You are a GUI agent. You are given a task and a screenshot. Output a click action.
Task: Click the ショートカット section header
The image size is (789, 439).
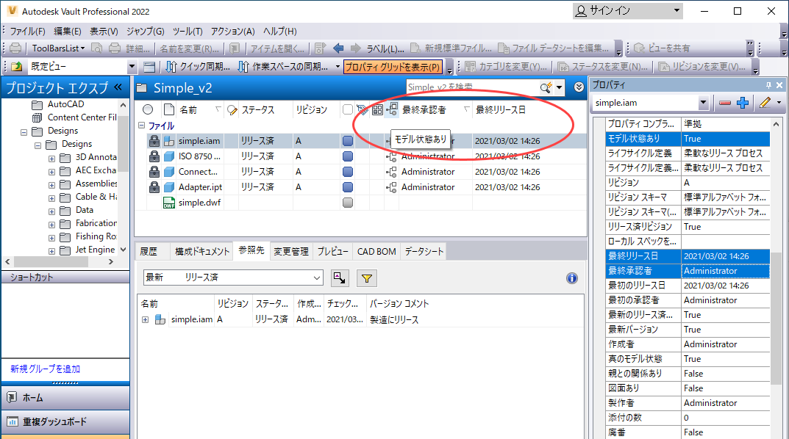65,277
